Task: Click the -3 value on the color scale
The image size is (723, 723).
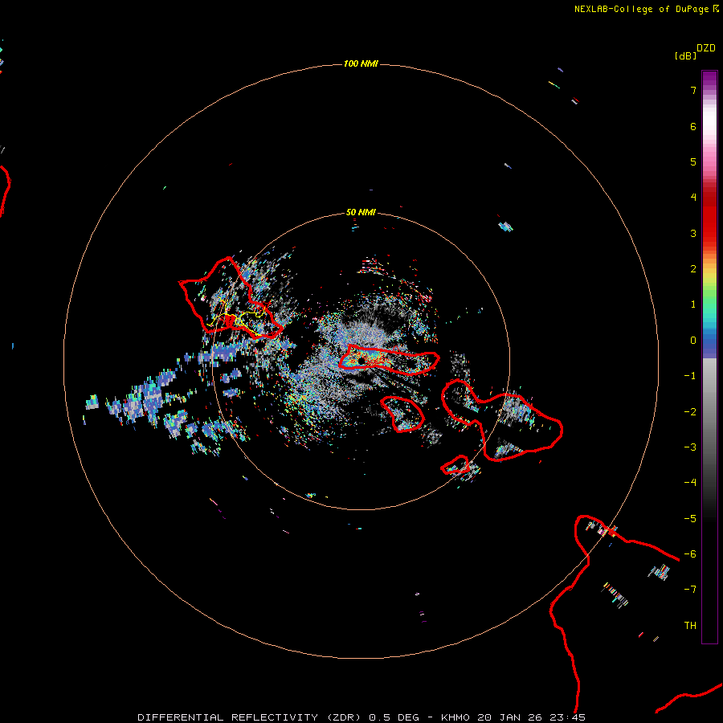Action: point(690,447)
